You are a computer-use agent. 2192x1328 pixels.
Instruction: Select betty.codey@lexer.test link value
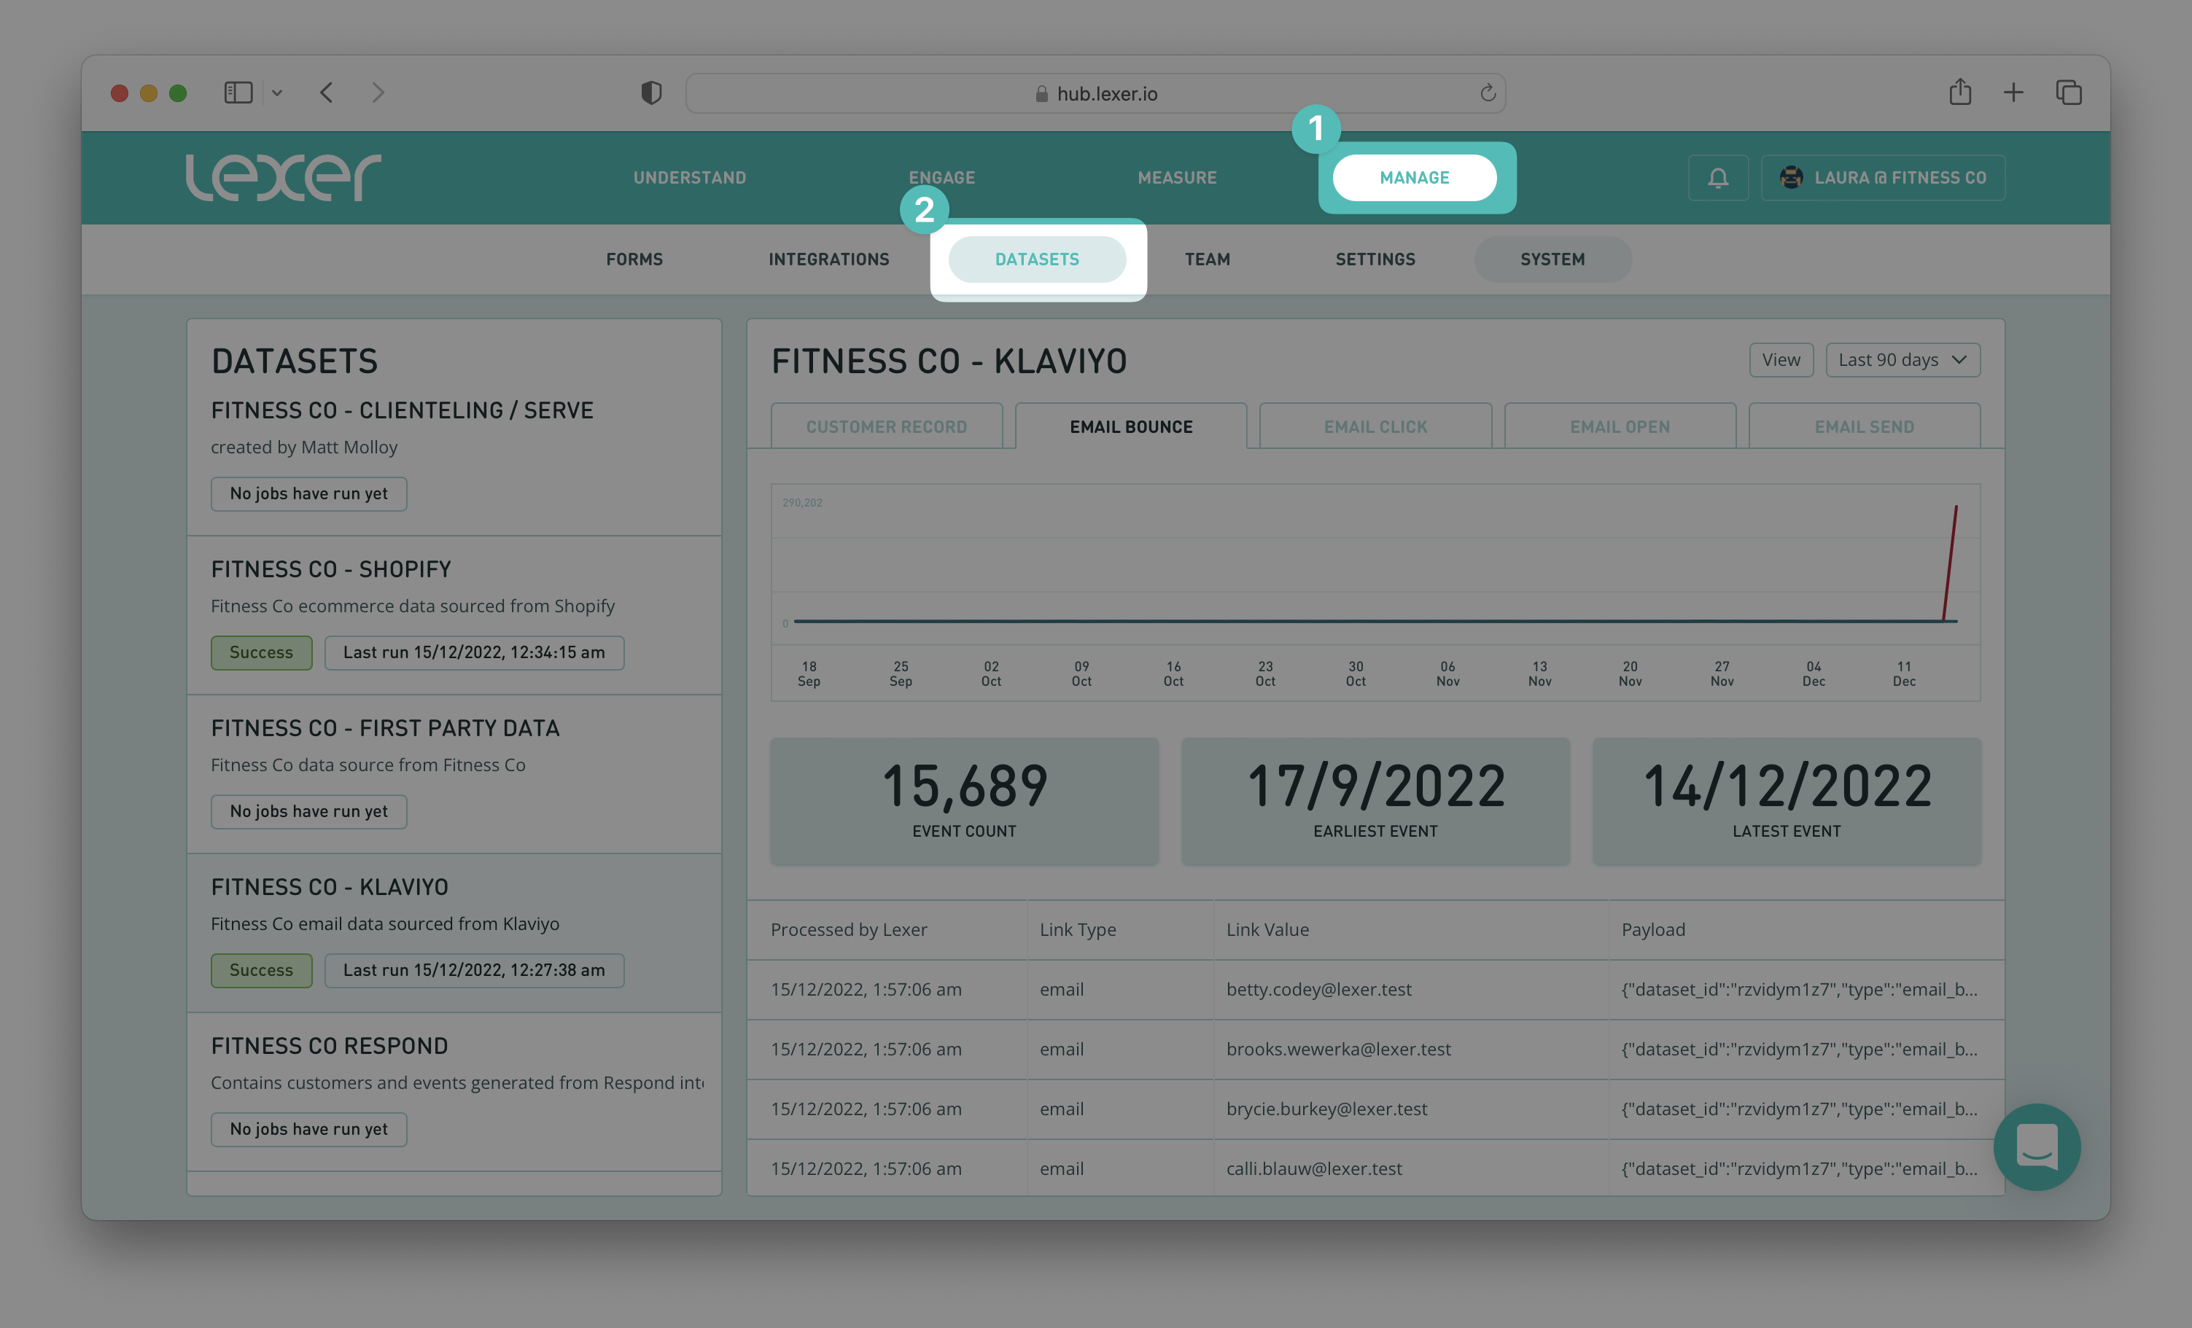point(1318,990)
